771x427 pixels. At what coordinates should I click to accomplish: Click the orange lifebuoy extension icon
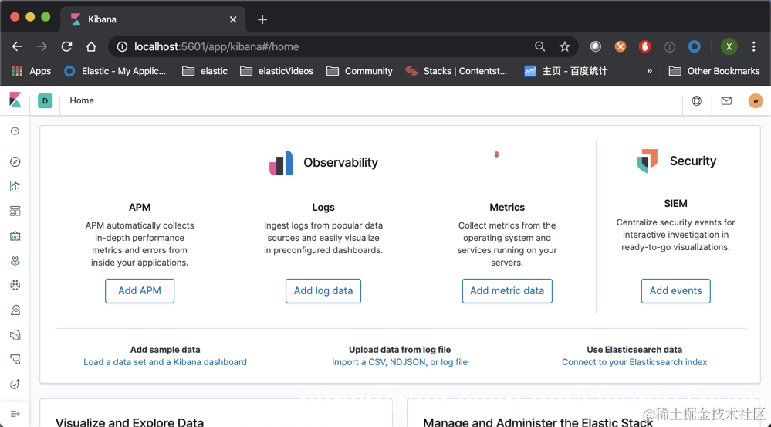[x=621, y=47]
